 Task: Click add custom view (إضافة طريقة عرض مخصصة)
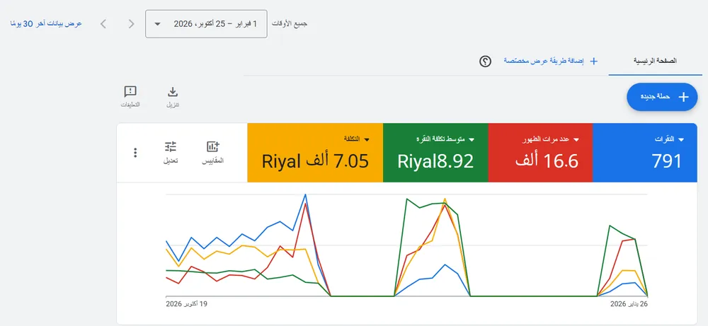coord(544,61)
